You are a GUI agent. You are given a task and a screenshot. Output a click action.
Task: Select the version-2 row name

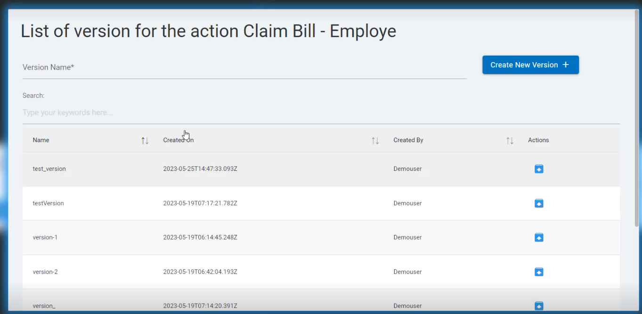(x=45, y=272)
